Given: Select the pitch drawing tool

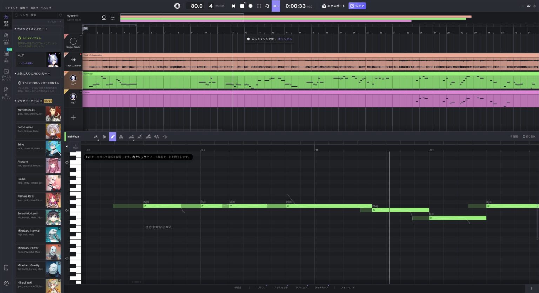Looking at the screenshot, I should (x=131, y=136).
